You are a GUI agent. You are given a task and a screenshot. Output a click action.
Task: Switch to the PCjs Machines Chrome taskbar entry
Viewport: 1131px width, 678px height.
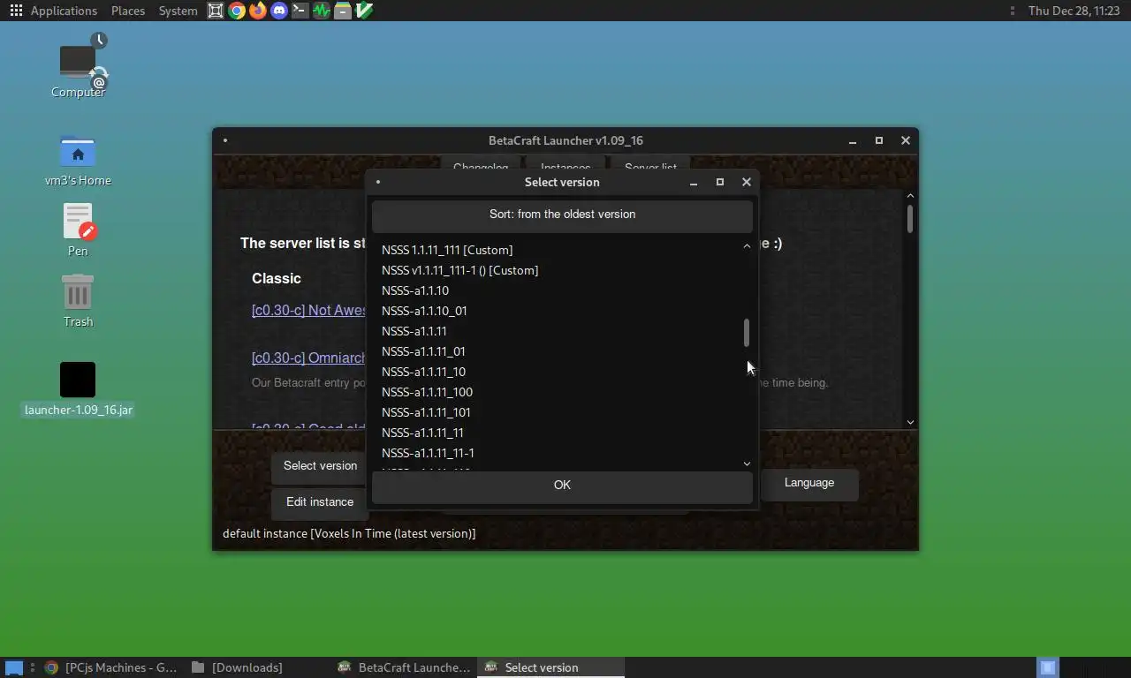click(110, 667)
